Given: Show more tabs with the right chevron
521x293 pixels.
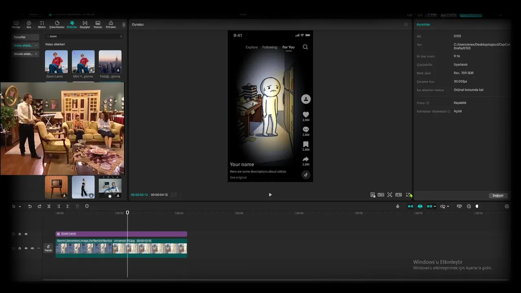Looking at the screenshot, I should (x=123, y=24).
